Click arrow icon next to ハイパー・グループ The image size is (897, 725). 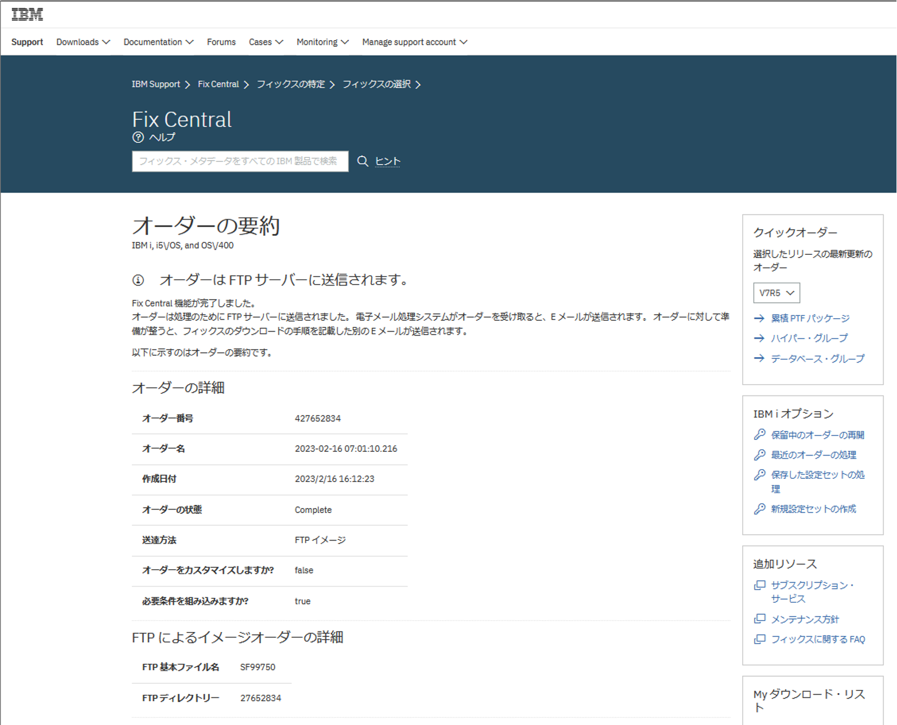(x=759, y=338)
